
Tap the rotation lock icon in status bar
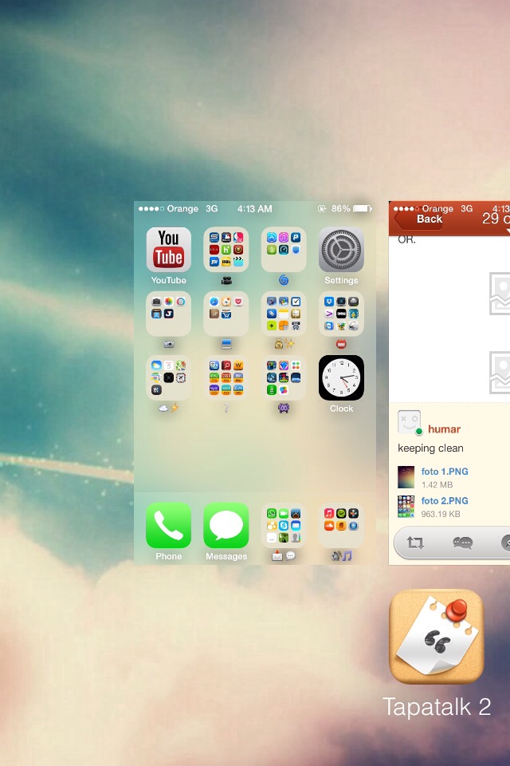pyautogui.click(x=322, y=208)
